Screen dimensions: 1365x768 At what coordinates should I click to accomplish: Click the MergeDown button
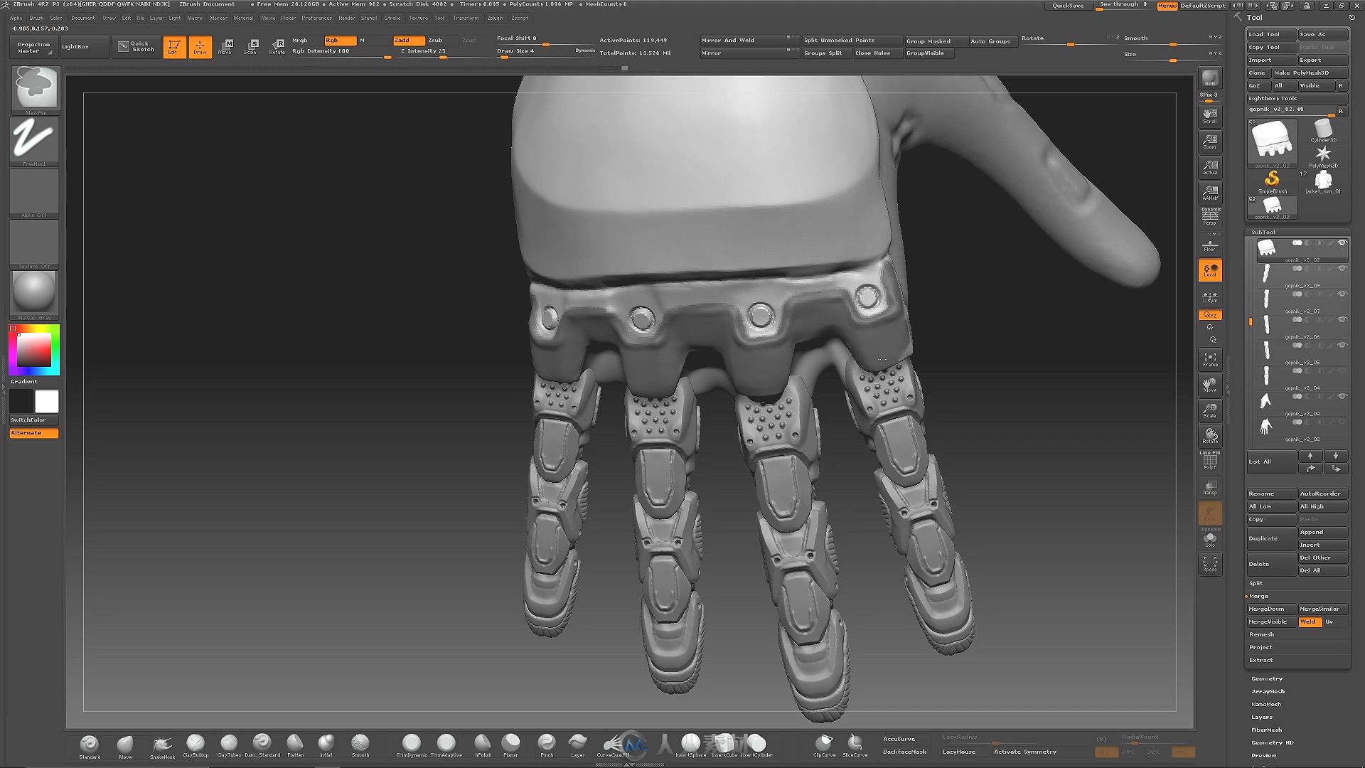[x=1271, y=609]
